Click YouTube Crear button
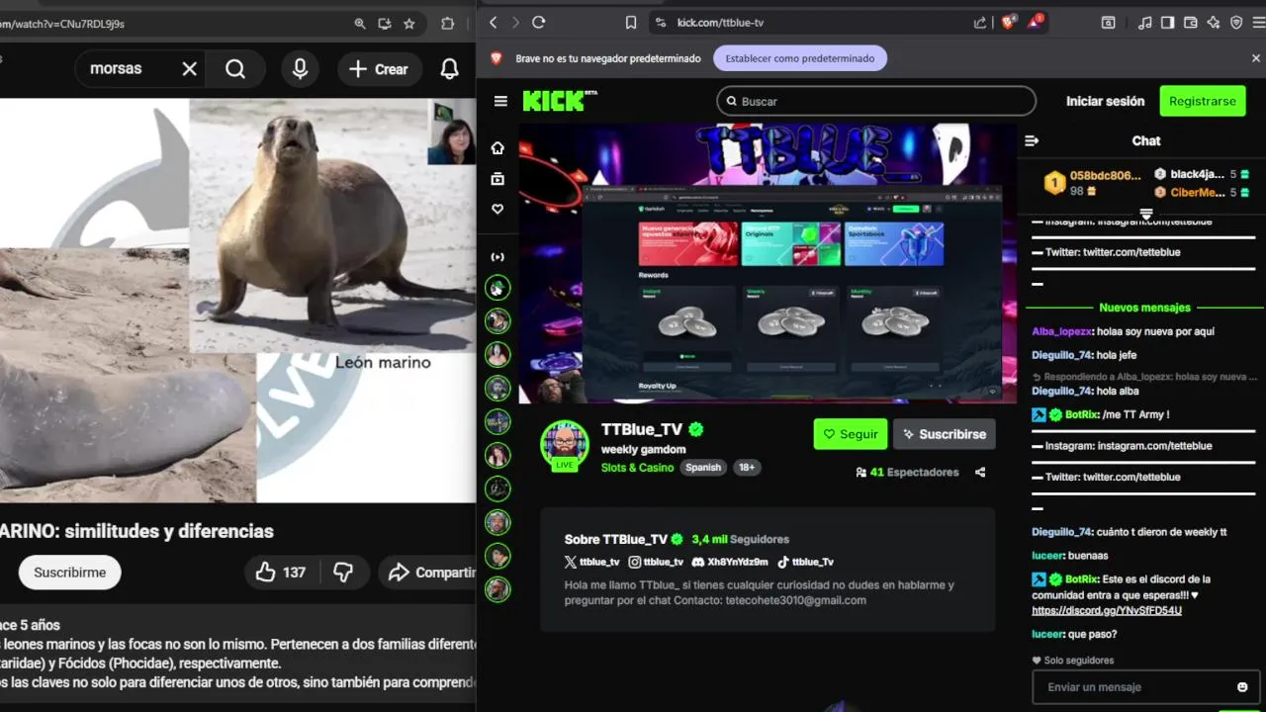Image resolution: width=1266 pixels, height=712 pixels. (378, 69)
